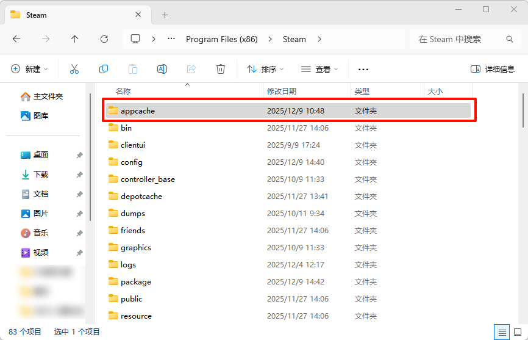Select the dumps folder
Image resolution: width=528 pixels, height=340 pixels.
click(x=288, y=214)
